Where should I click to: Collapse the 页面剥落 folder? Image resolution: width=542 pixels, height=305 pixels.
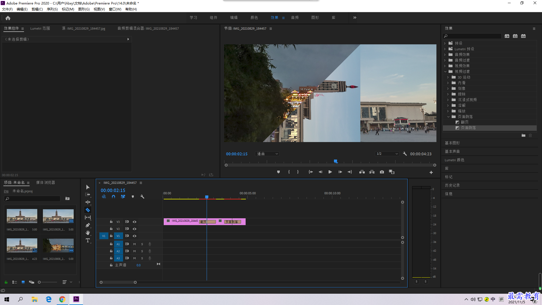click(x=448, y=117)
